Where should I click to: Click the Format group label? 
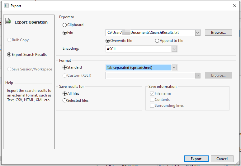(x=65, y=61)
